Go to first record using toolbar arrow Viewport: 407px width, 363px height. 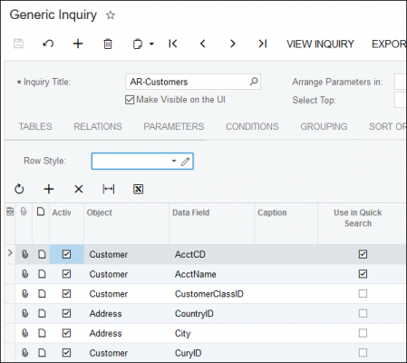point(173,44)
